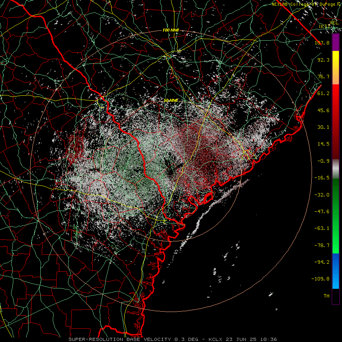Select the 107.8 legend value

pyautogui.click(x=322, y=43)
